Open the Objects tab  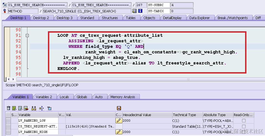click(x=149, y=18)
